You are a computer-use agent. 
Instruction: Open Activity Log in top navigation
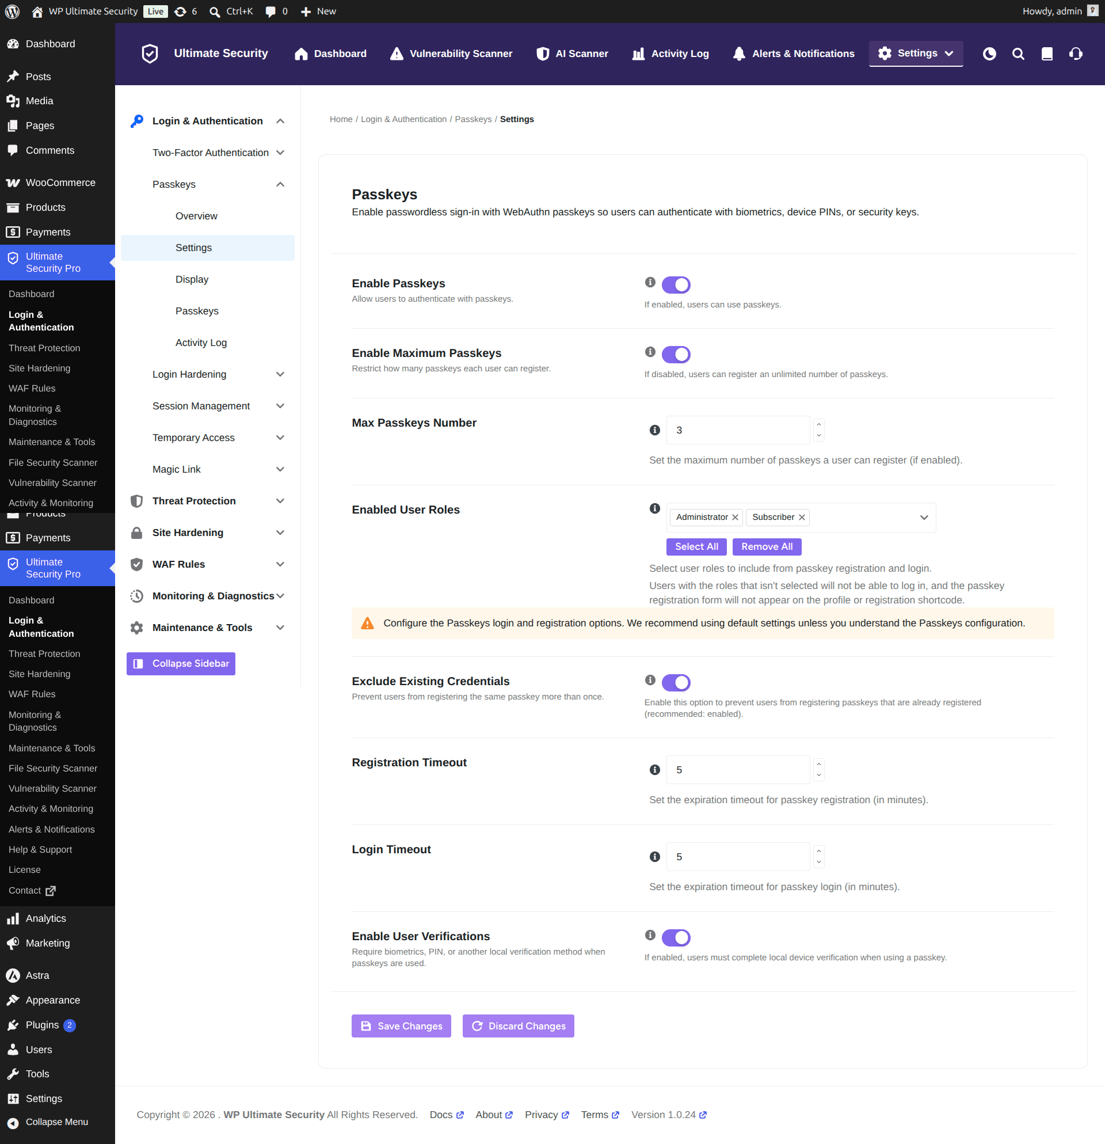click(x=670, y=54)
